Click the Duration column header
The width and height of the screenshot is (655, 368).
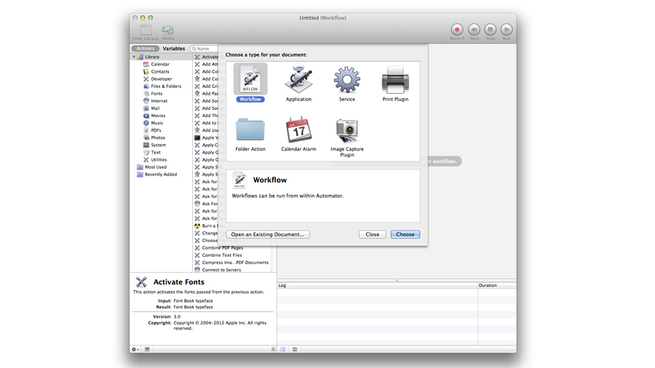(x=497, y=285)
